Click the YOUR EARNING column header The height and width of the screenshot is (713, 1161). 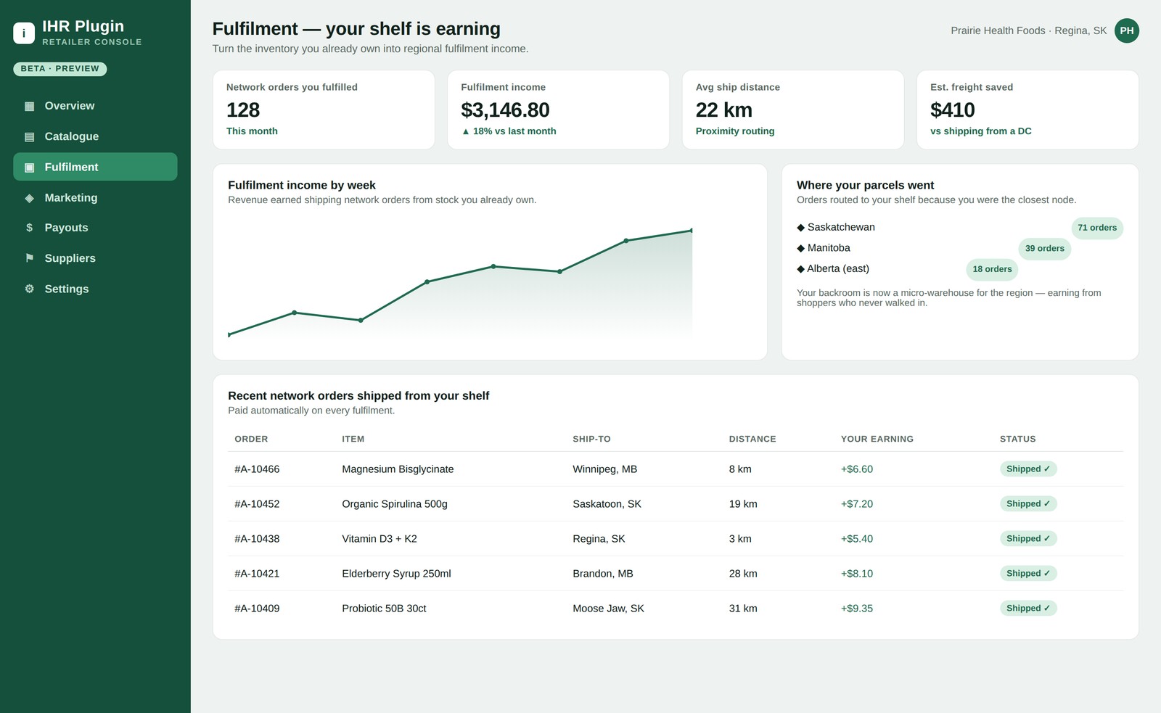[877, 439]
